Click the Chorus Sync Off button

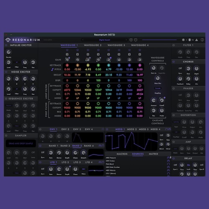pyautogui.click(x=180, y=68)
